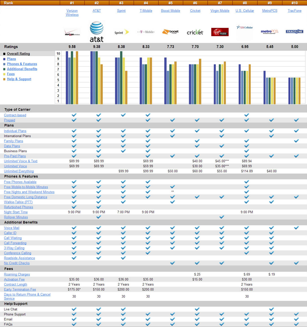Click the Additional Benefits legend link
The width and height of the screenshot is (307, 327).
tap(22, 69)
